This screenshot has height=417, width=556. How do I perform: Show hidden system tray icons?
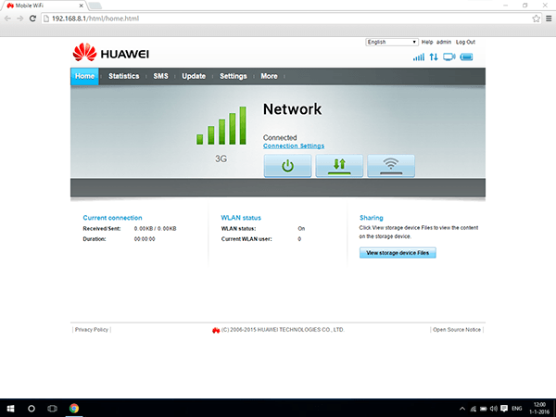coord(462,409)
